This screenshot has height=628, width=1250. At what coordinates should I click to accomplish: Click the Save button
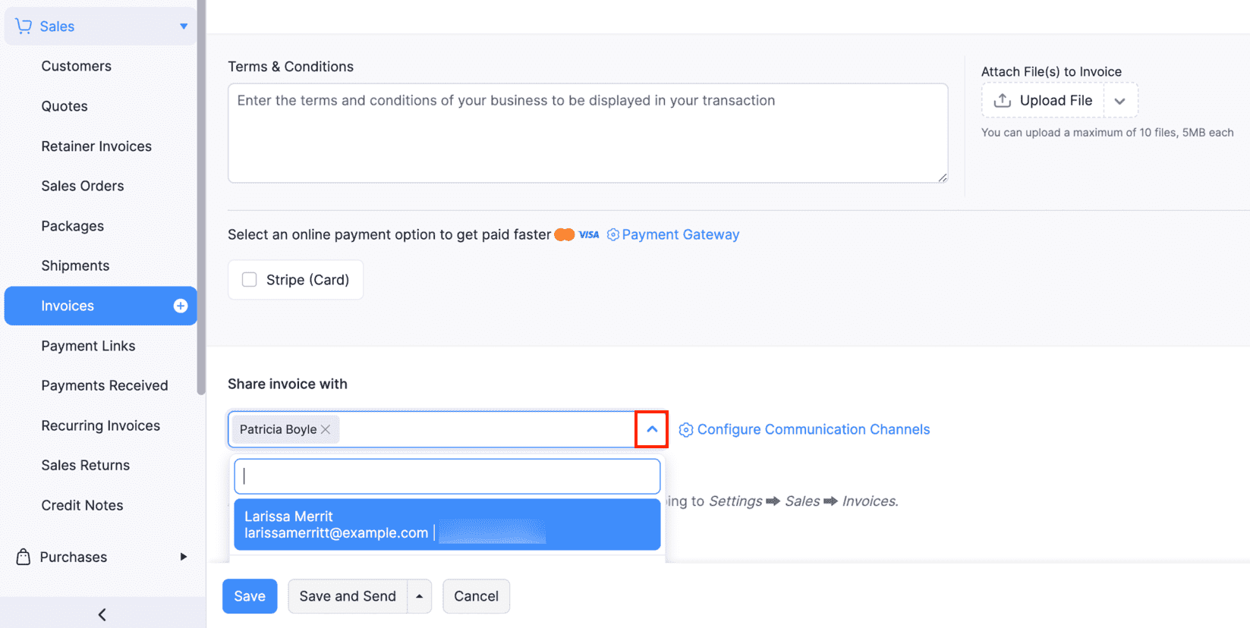pyautogui.click(x=249, y=596)
